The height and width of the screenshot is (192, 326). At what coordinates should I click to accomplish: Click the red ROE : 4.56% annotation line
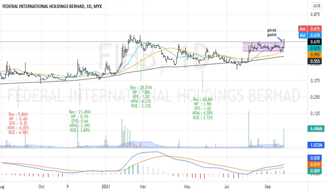tap(18, 132)
